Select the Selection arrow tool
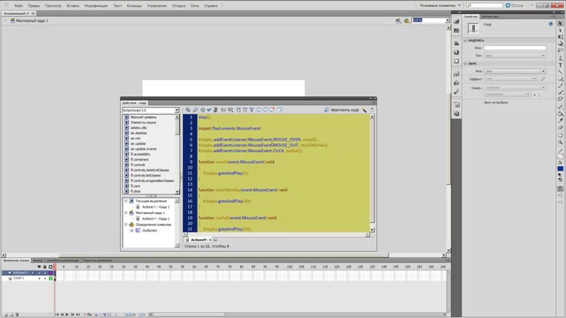 coord(560,23)
